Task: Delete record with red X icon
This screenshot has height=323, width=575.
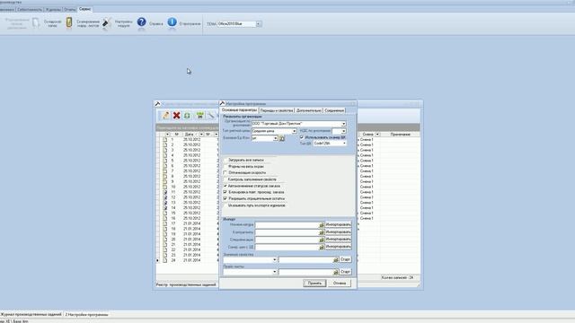Action: pyautogui.click(x=176, y=116)
